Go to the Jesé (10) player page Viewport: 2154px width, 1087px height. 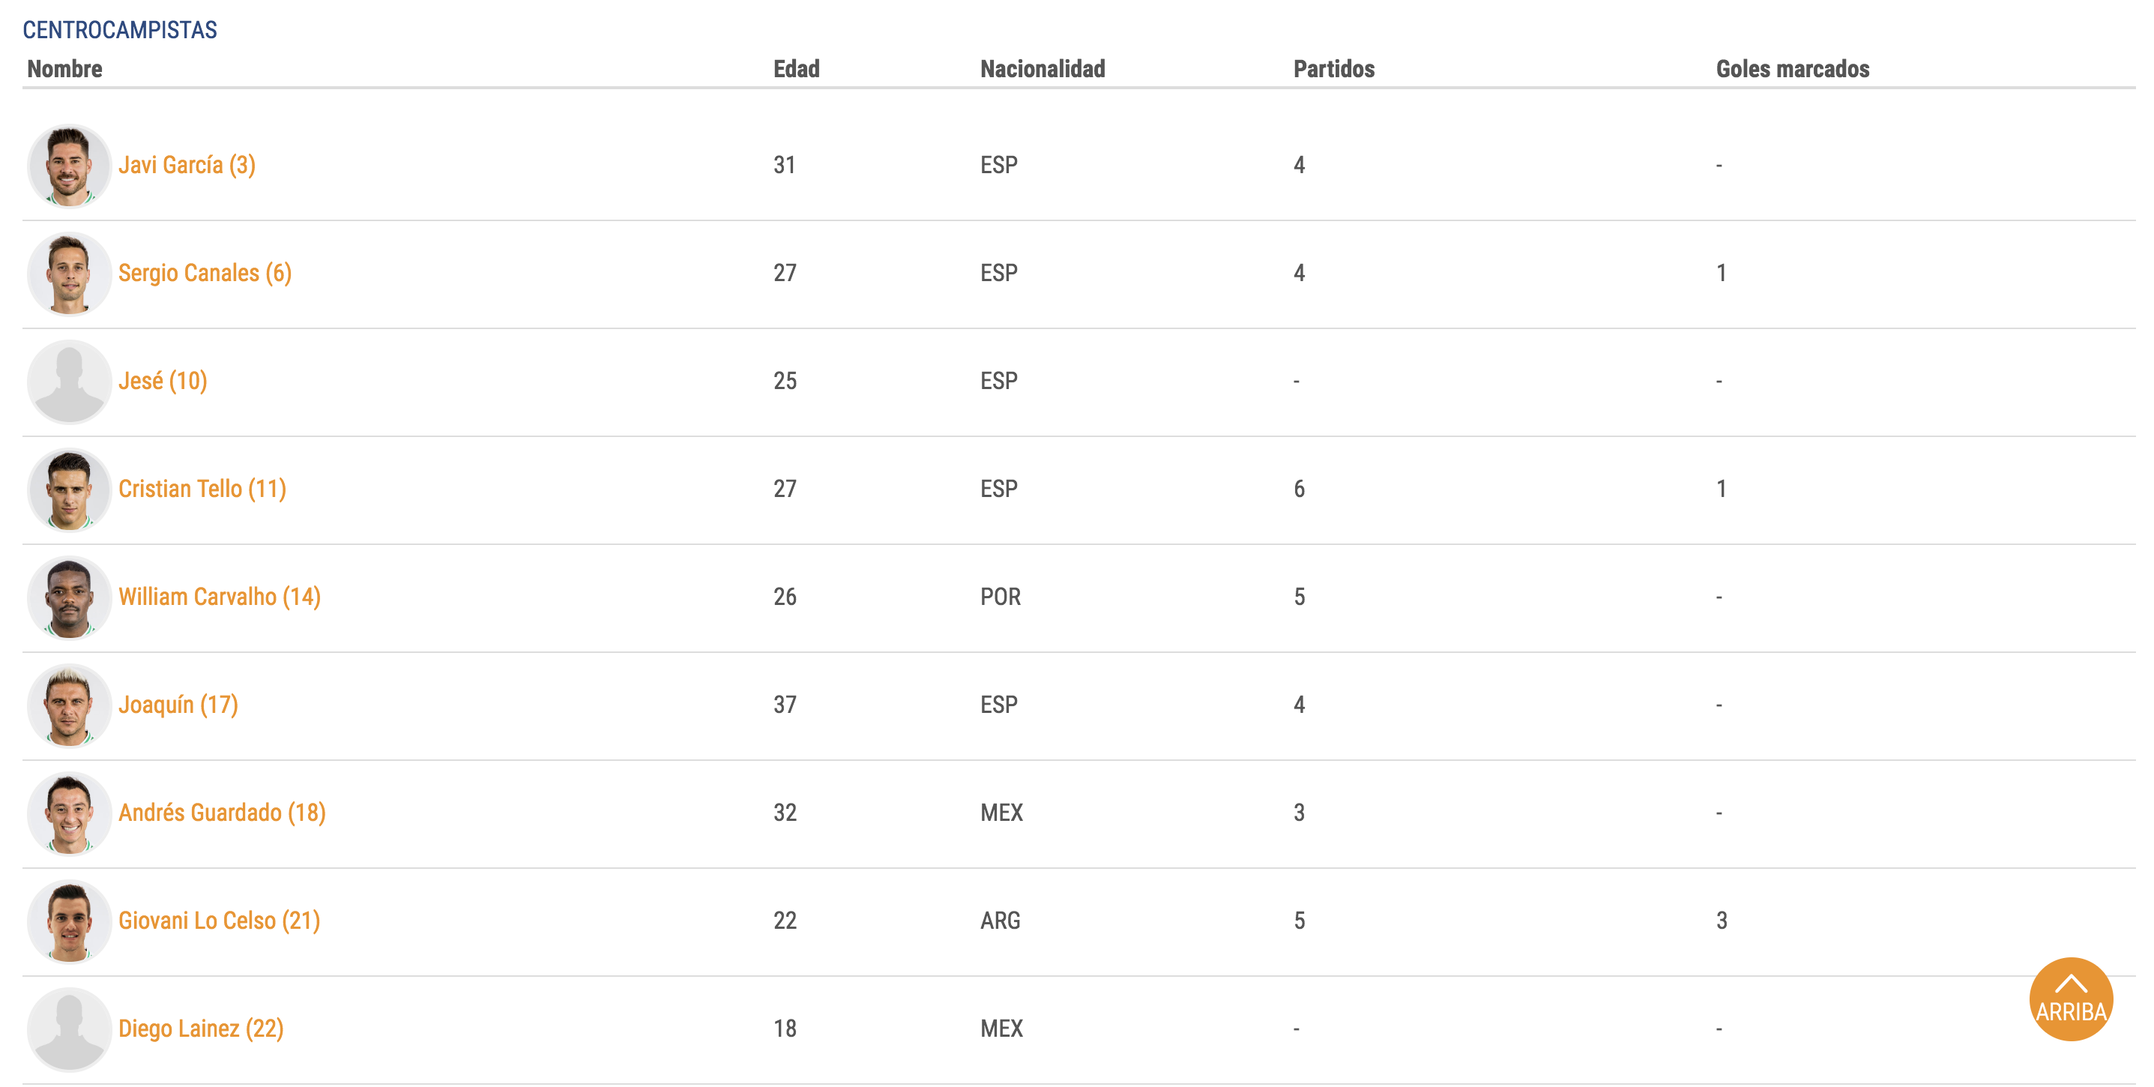tap(162, 382)
